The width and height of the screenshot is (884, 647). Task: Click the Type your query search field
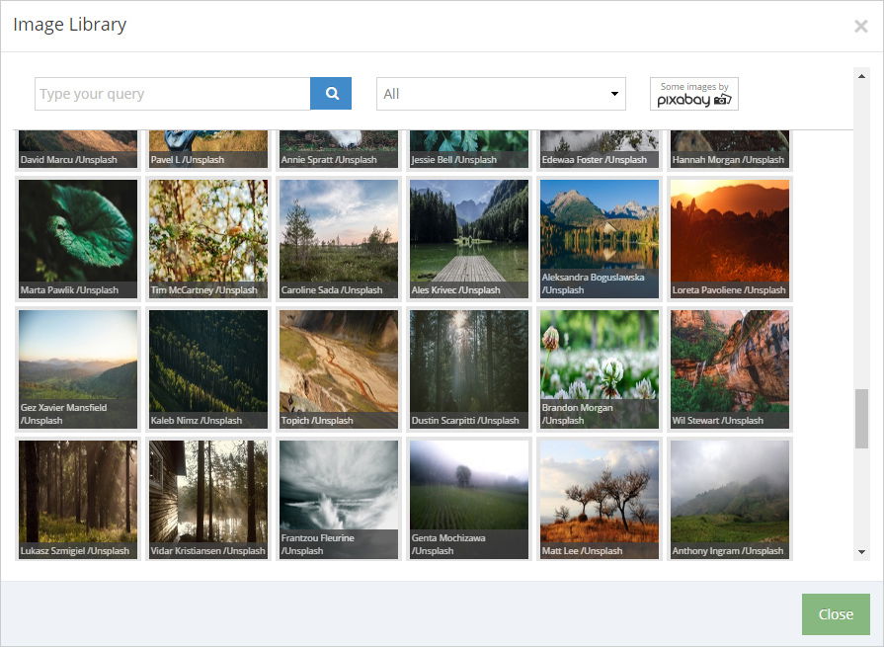click(x=173, y=94)
